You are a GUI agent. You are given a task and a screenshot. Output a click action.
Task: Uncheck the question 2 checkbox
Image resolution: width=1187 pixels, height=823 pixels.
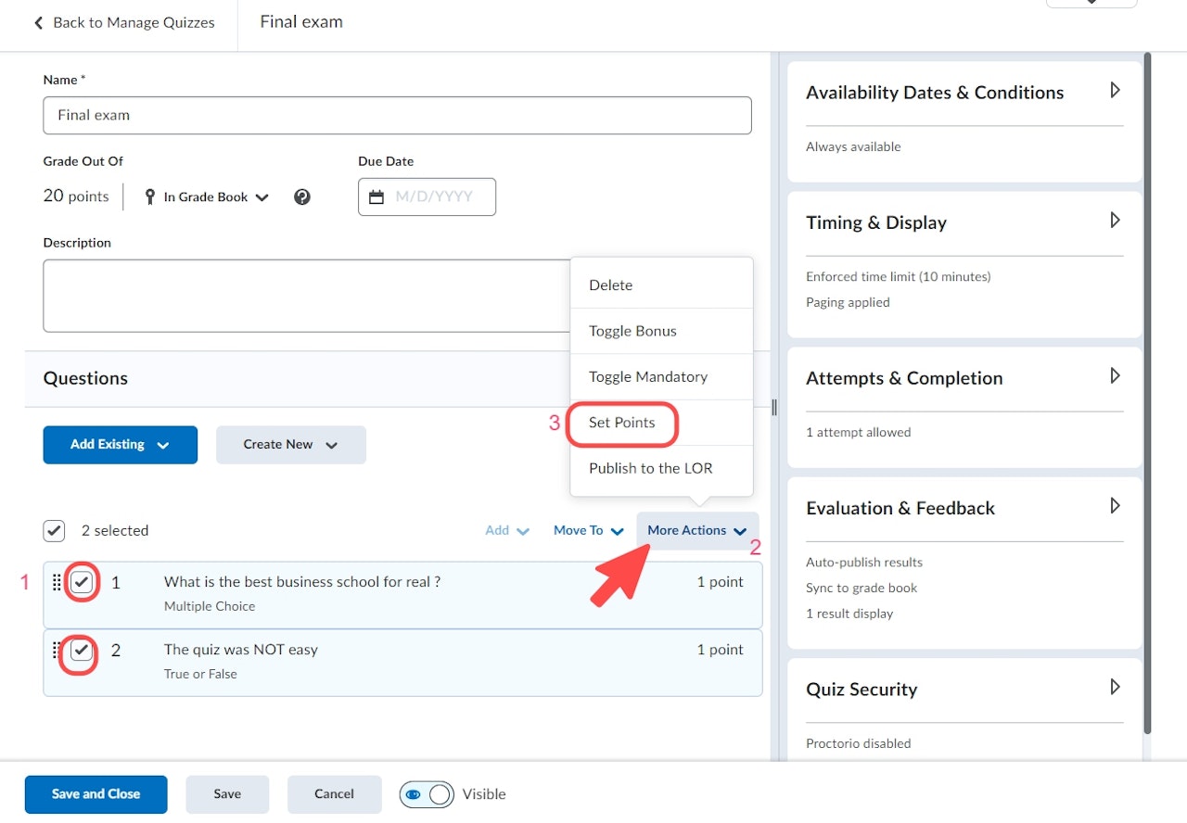tap(83, 650)
